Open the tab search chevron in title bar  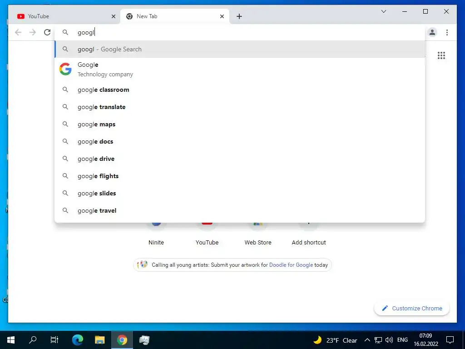tap(383, 11)
